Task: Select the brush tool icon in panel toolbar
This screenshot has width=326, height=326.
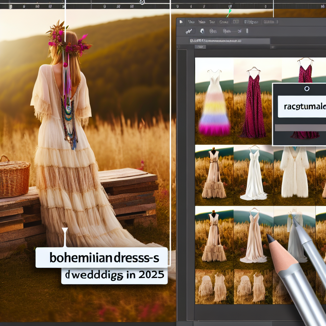Action: pos(188,31)
